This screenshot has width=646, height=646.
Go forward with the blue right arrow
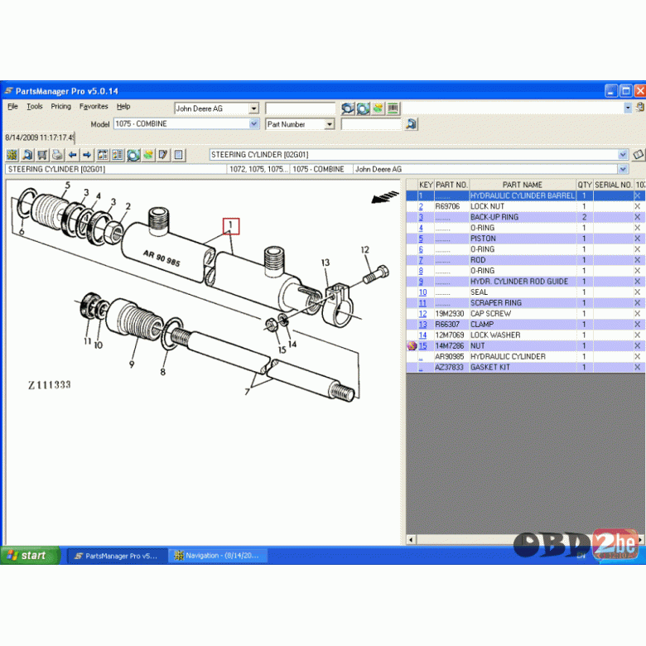tap(87, 155)
